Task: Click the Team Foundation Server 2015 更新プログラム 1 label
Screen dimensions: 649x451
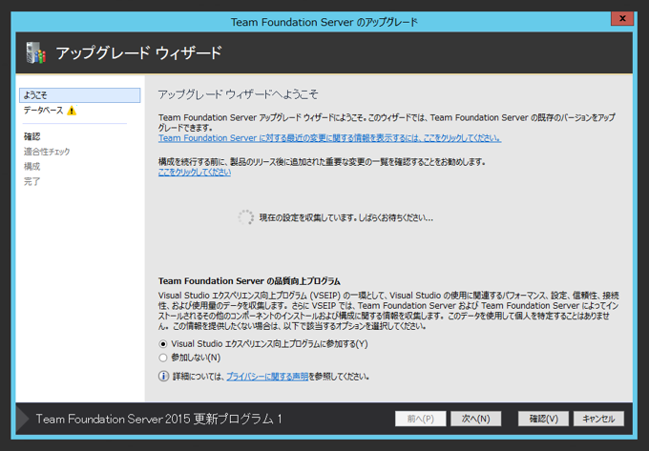Action: pyautogui.click(x=158, y=419)
